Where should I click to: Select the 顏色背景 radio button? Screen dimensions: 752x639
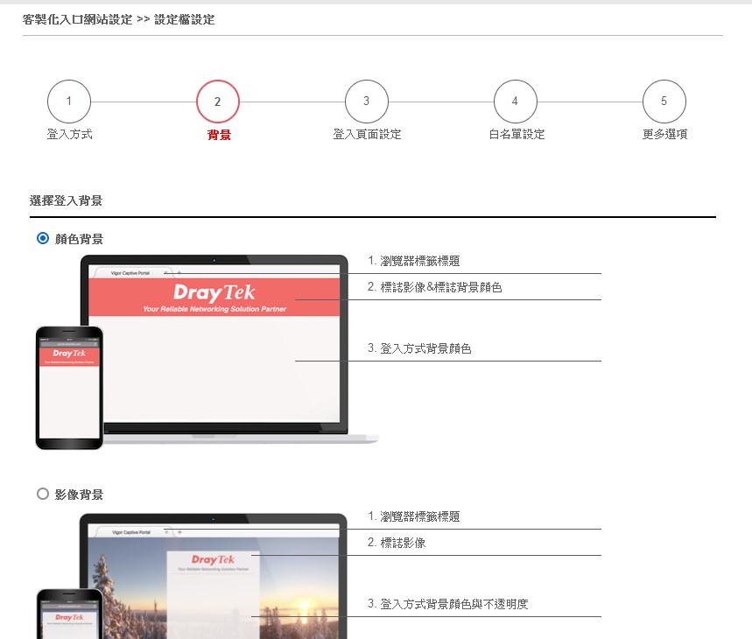[x=43, y=239]
